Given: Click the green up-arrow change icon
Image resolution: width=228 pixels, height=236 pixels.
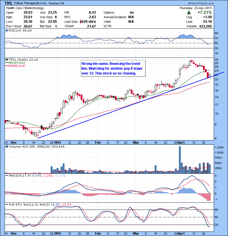Looking at the screenshot, I should pyautogui.click(x=189, y=13).
